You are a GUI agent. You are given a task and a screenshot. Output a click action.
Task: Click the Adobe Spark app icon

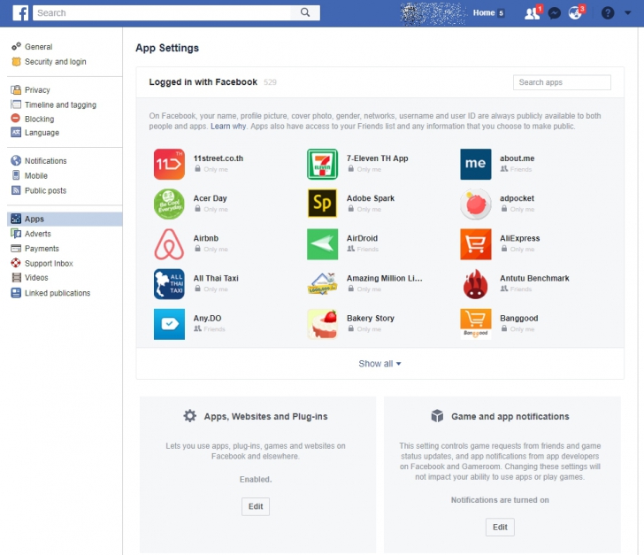(322, 203)
